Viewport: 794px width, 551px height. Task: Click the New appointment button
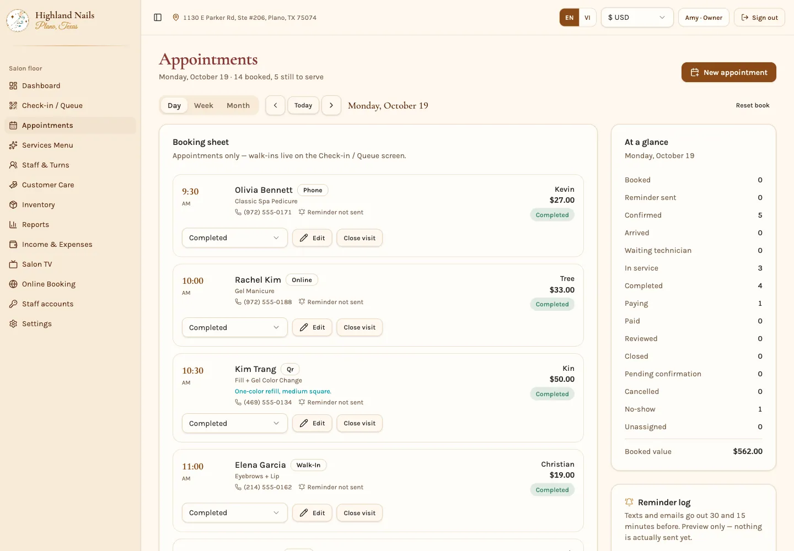729,72
